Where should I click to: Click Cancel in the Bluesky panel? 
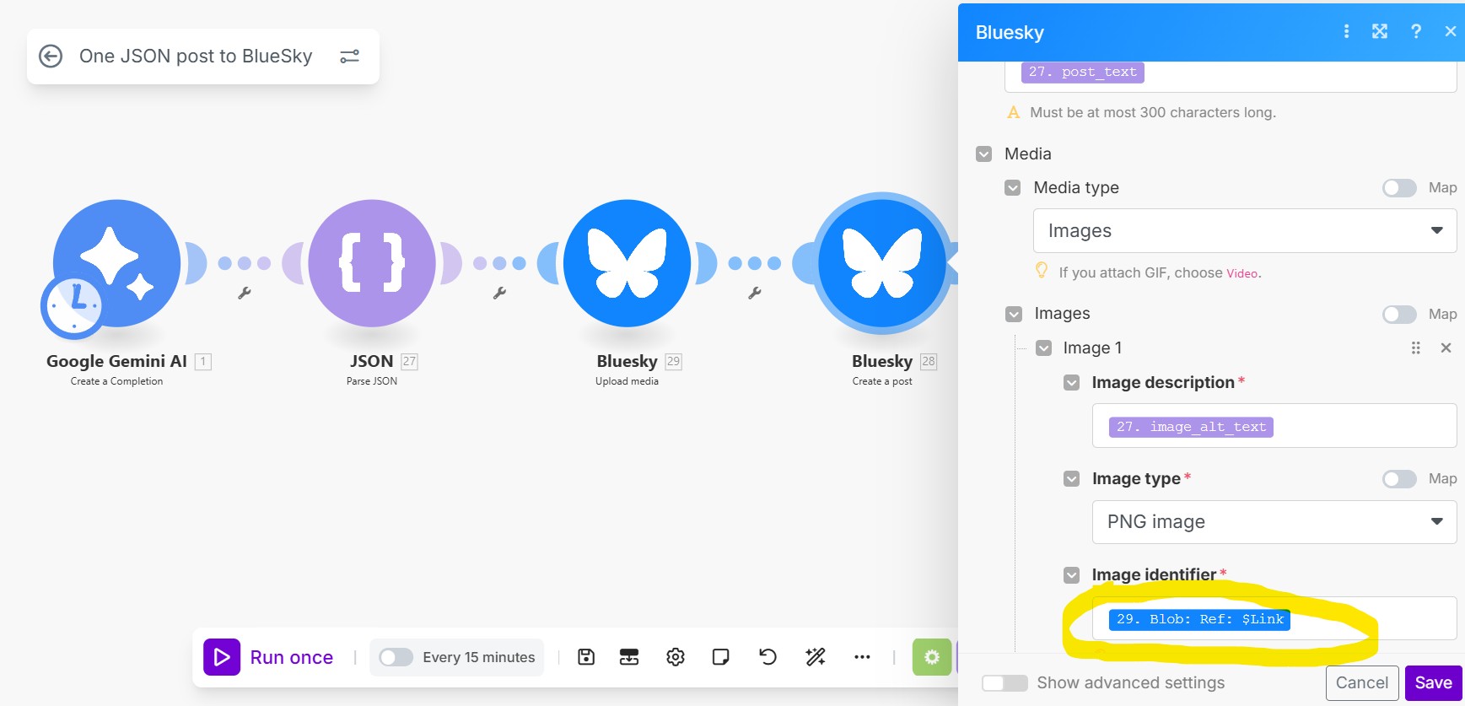[x=1362, y=683]
